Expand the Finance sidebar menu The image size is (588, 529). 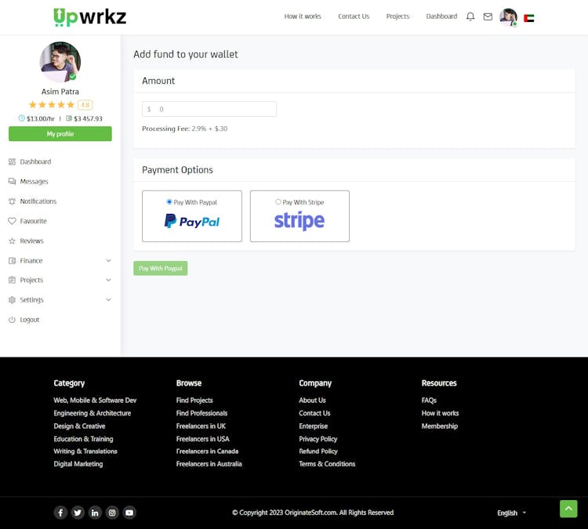[60, 260]
